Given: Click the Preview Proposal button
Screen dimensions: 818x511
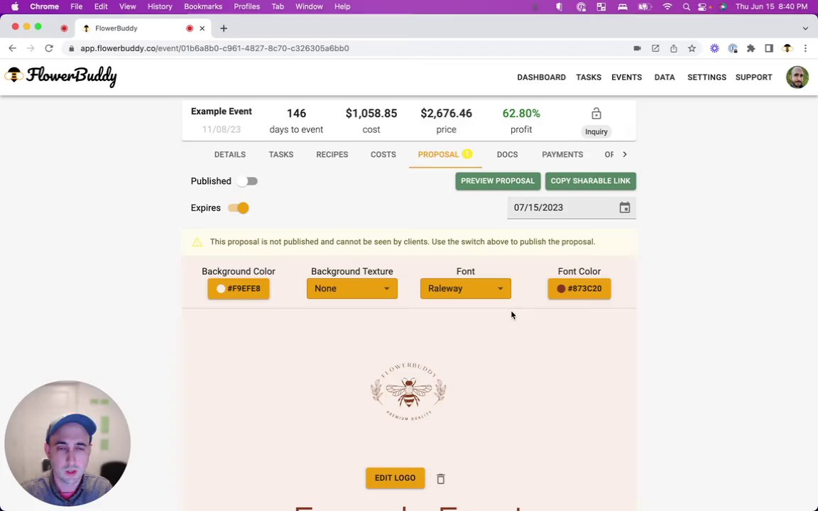Looking at the screenshot, I should (498, 181).
